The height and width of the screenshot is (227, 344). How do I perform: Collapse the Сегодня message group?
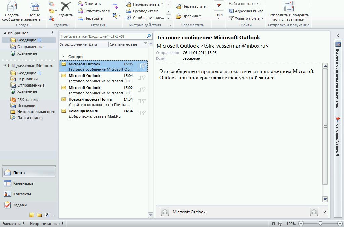pos(63,56)
